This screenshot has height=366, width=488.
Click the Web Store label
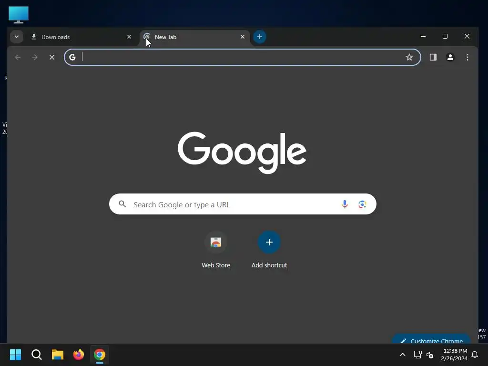(x=216, y=265)
